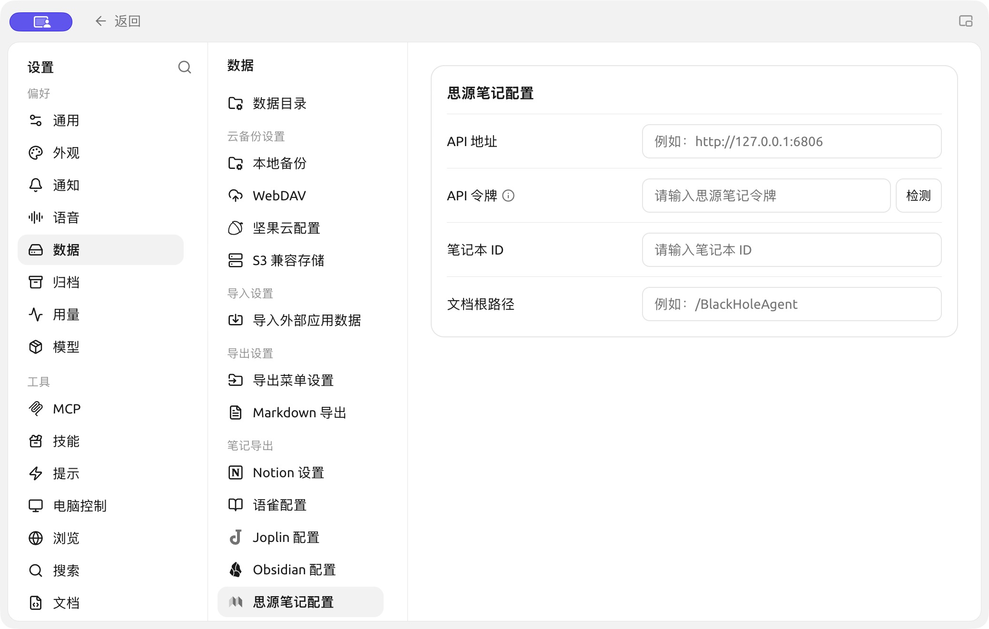Viewport: 989px width, 629px height.
Task: Click the 浏览 globe icon
Action: pos(36,538)
